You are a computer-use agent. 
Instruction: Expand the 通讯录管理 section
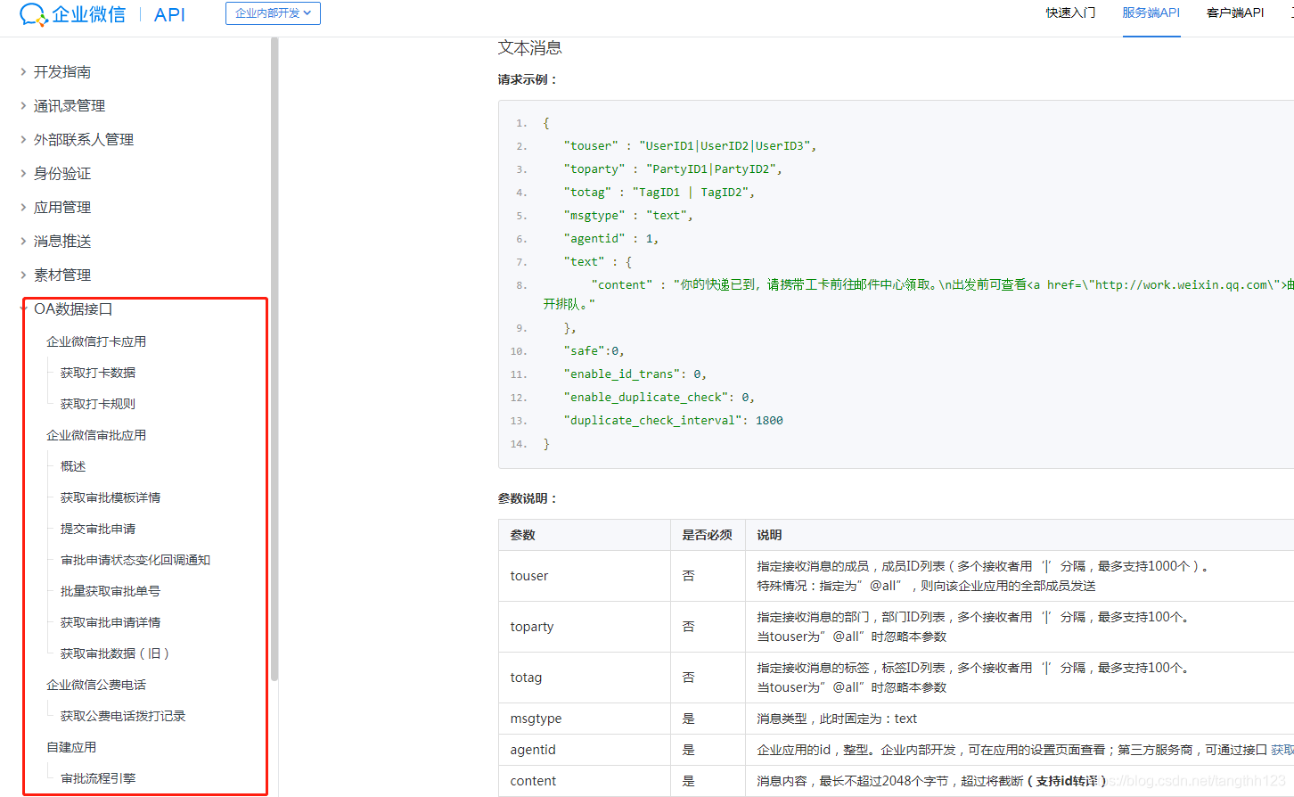(69, 106)
